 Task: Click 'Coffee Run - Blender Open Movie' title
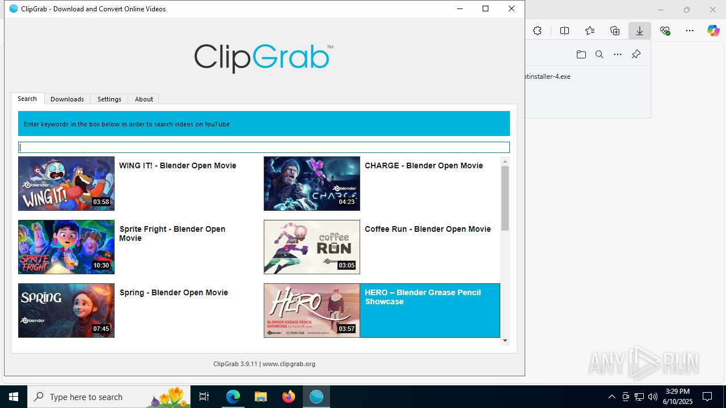(428, 229)
